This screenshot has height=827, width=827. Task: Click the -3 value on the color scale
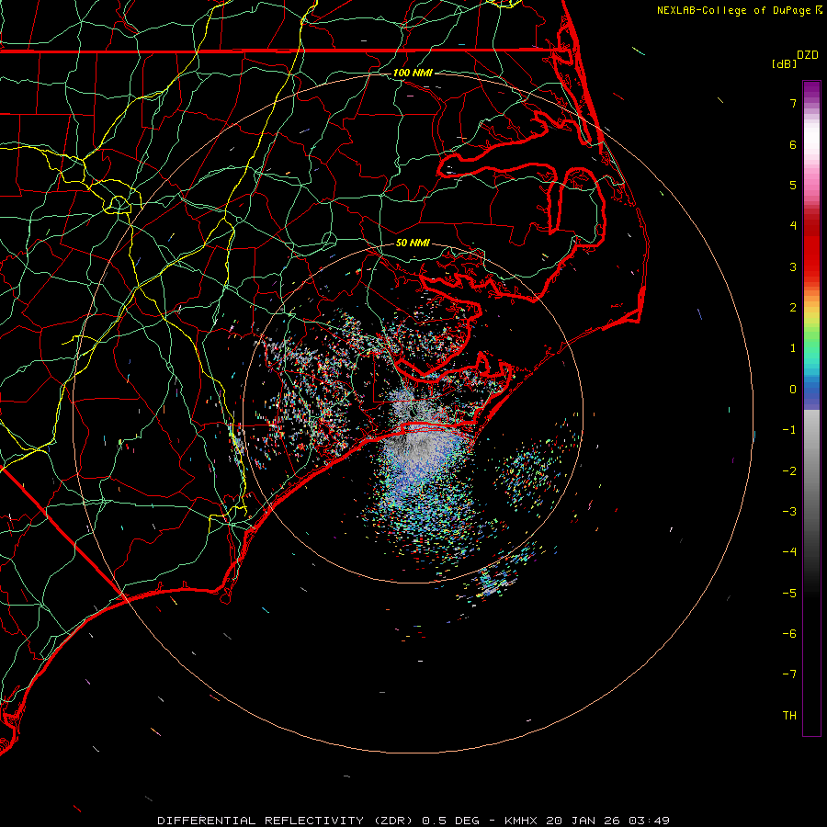click(789, 512)
